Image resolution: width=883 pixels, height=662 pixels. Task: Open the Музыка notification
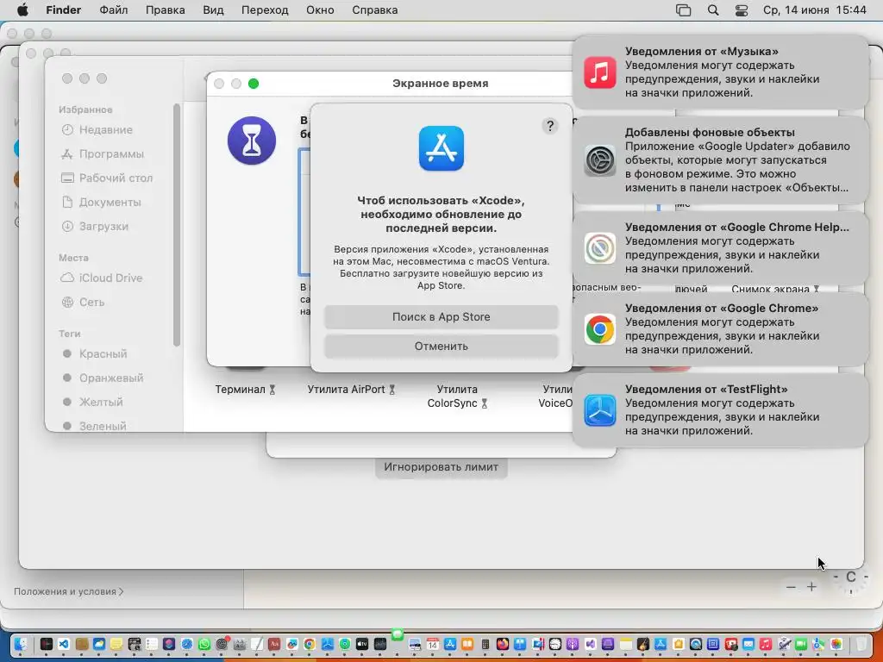coord(720,72)
